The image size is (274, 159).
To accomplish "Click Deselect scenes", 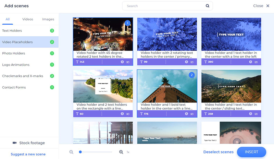I will (x=219, y=152).
